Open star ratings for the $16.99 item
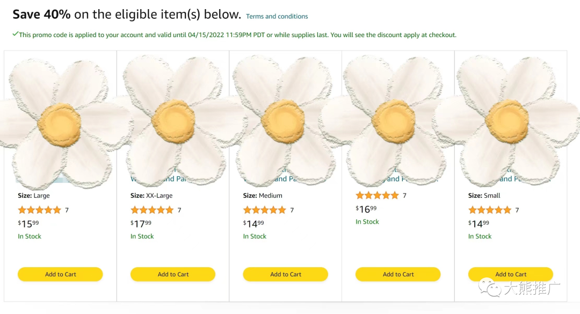Viewport: 580px width, 314px height. [378, 196]
